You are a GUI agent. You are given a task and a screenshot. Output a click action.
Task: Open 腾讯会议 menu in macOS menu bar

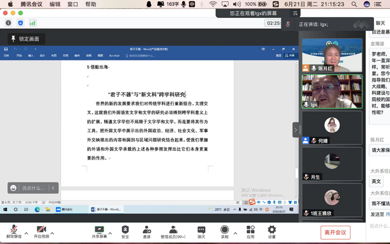point(31,4)
